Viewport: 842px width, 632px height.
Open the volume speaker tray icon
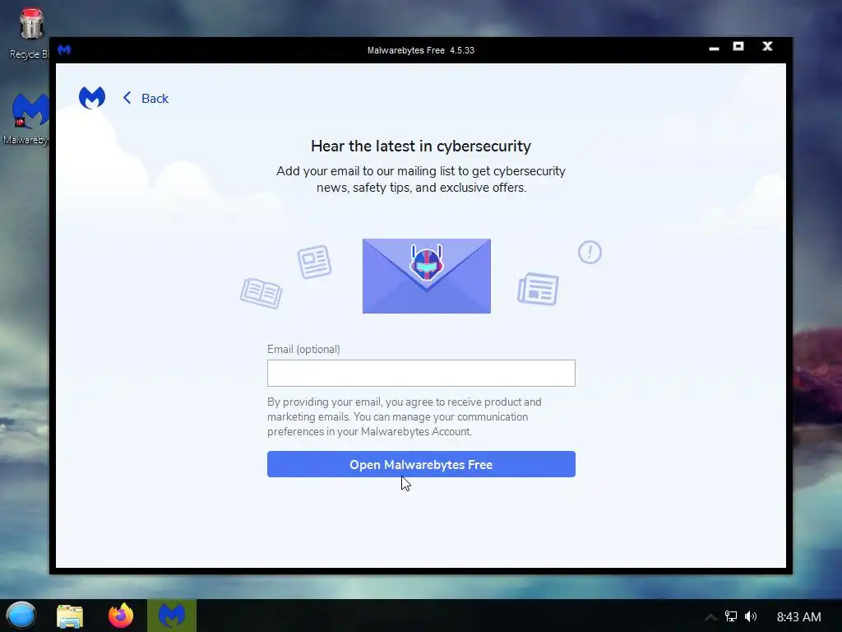tap(751, 616)
